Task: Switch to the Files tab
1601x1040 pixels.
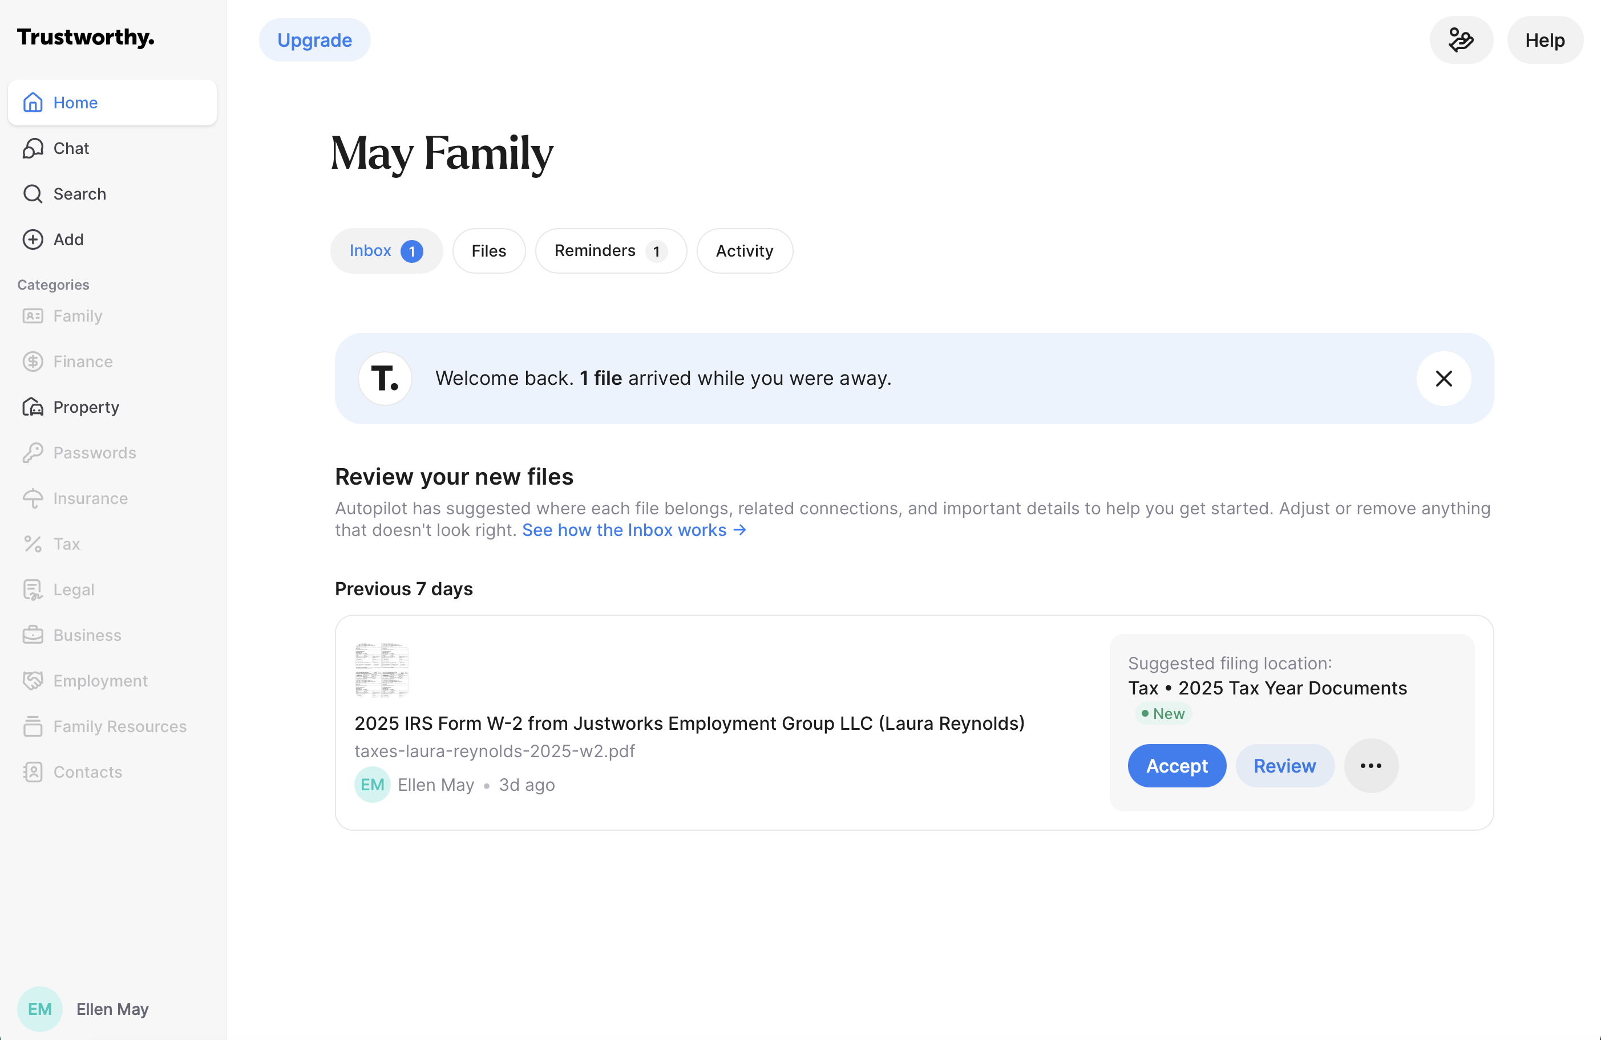Action: [488, 251]
